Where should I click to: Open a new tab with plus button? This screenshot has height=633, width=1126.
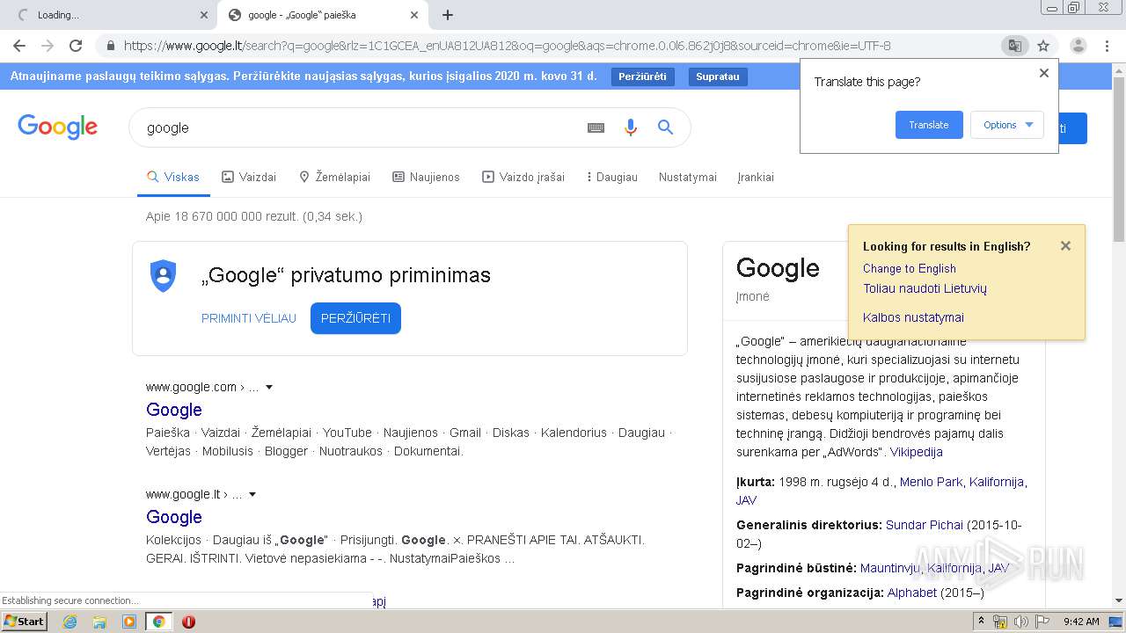[448, 15]
